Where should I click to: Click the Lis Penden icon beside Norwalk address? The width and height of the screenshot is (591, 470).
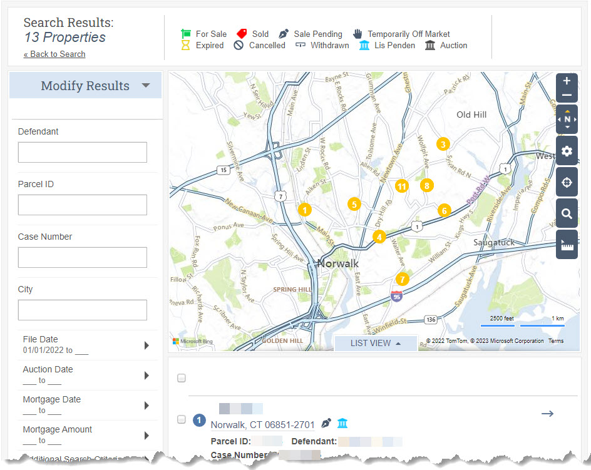[x=342, y=423]
